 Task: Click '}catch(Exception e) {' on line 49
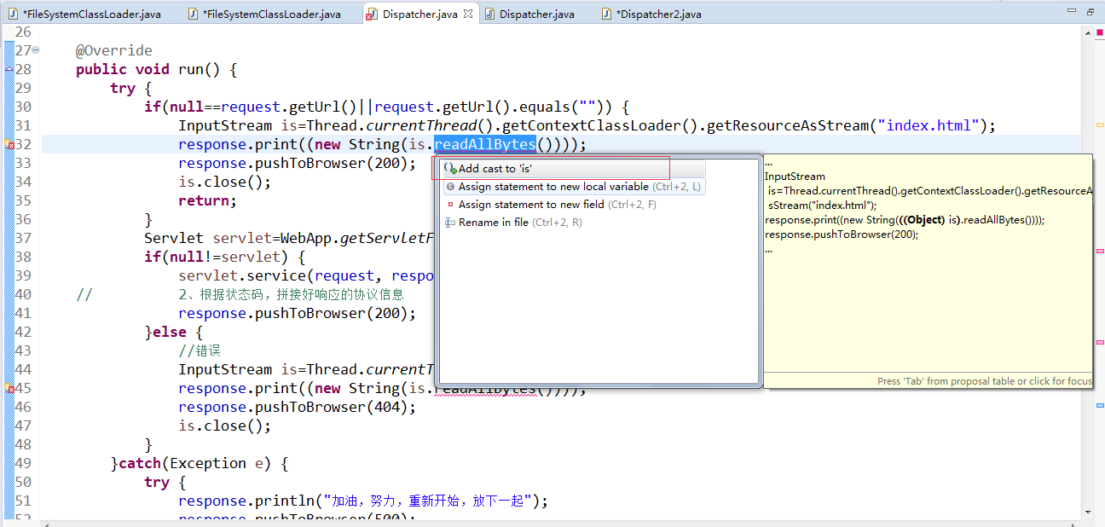click(x=200, y=464)
